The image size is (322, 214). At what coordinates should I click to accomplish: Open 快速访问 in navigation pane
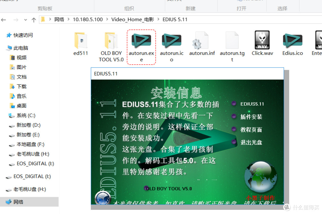click(x=20, y=35)
